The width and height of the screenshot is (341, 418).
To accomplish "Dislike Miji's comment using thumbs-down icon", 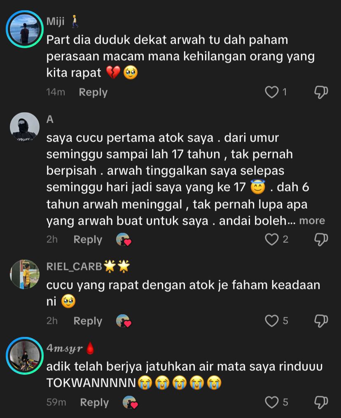I will 321,92.
